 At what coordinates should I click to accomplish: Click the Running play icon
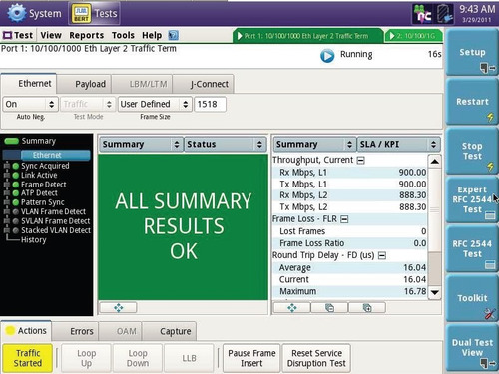tap(327, 56)
